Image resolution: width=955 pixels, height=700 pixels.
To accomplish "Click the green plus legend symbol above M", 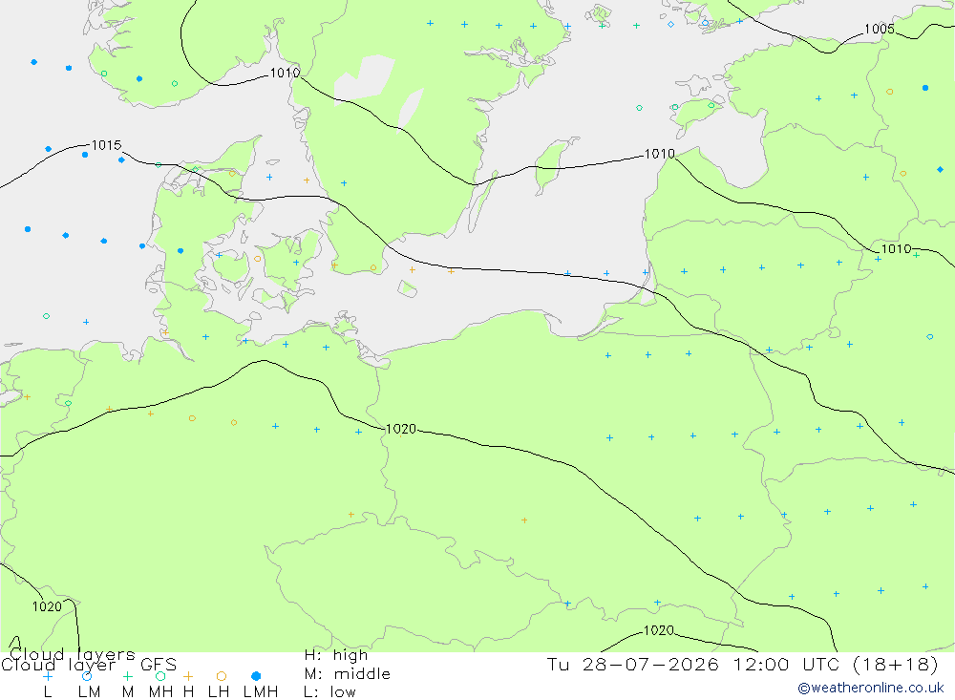I will click(127, 676).
